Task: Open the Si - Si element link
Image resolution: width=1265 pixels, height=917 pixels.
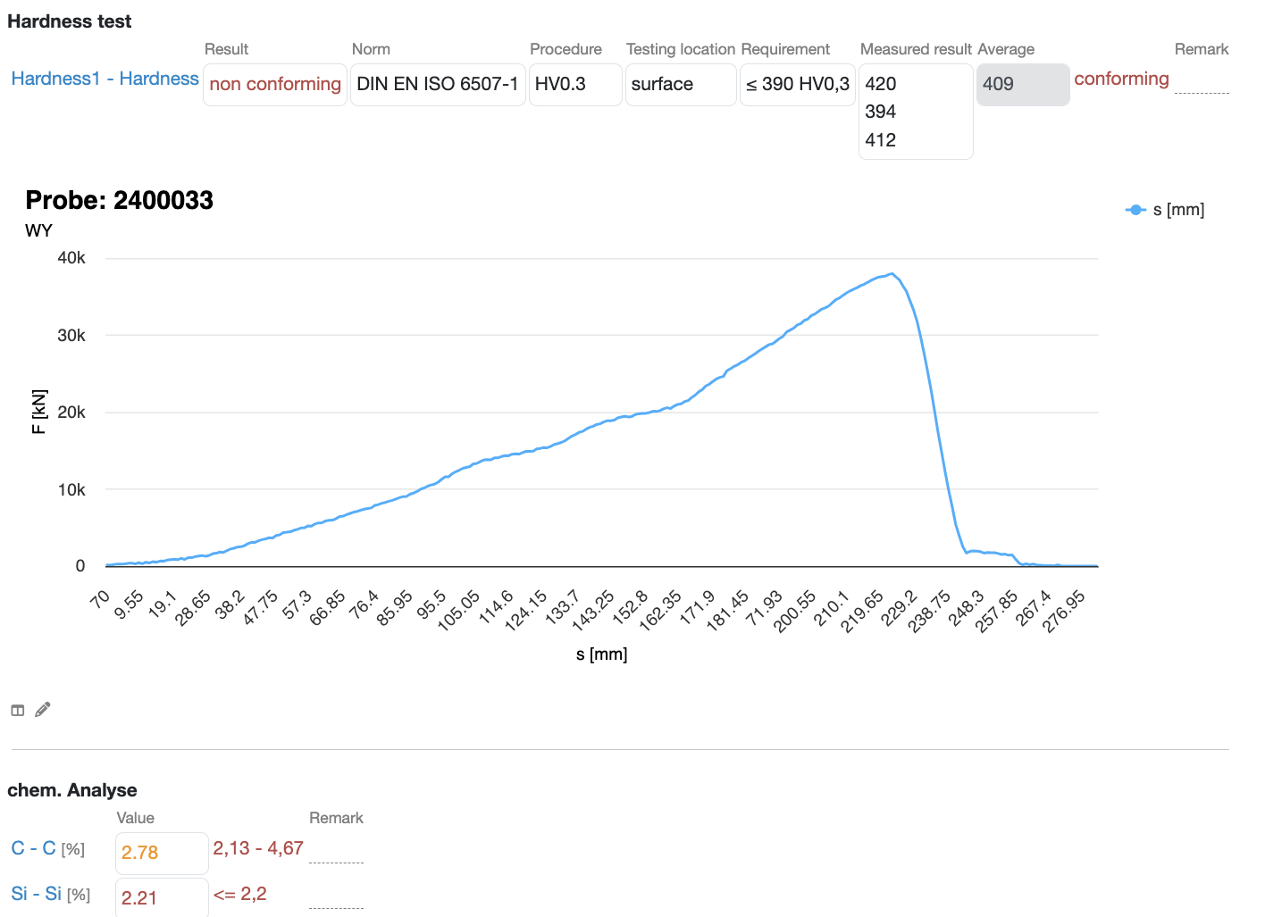Action: pyautogui.click(x=37, y=894)
